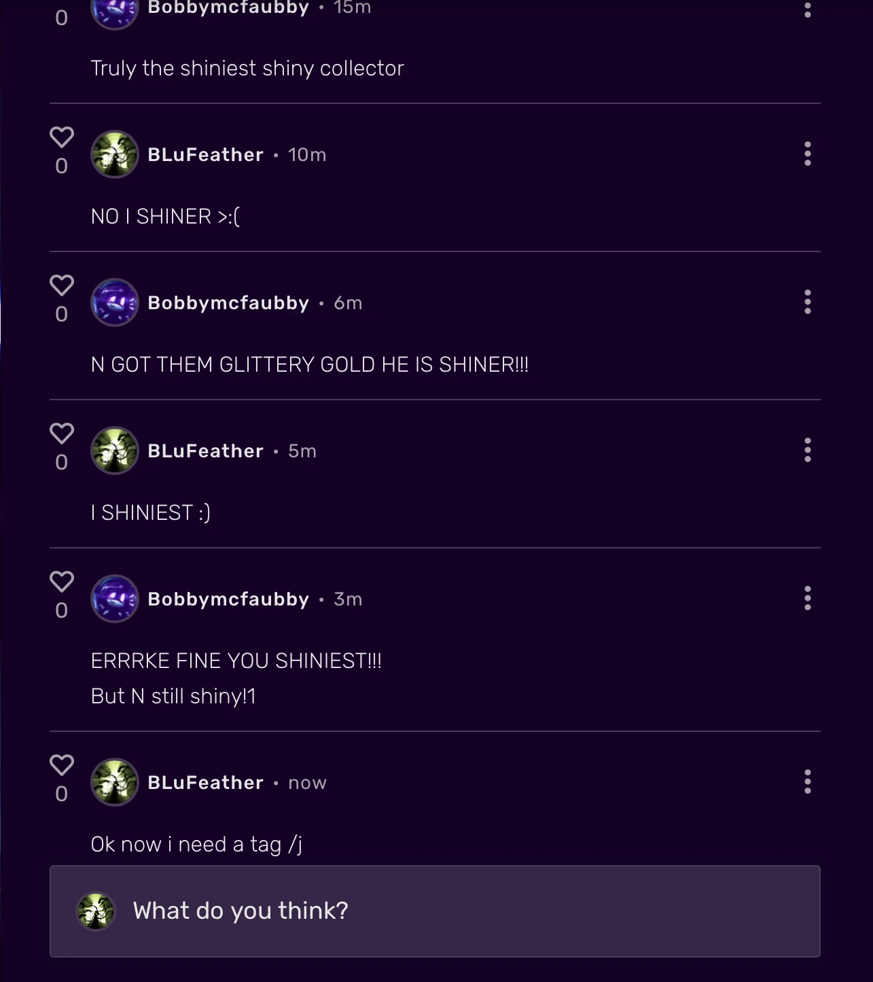
Task: Click Bobbymcfaubby username on the 6m comment
Action: [x=228, y=303]
